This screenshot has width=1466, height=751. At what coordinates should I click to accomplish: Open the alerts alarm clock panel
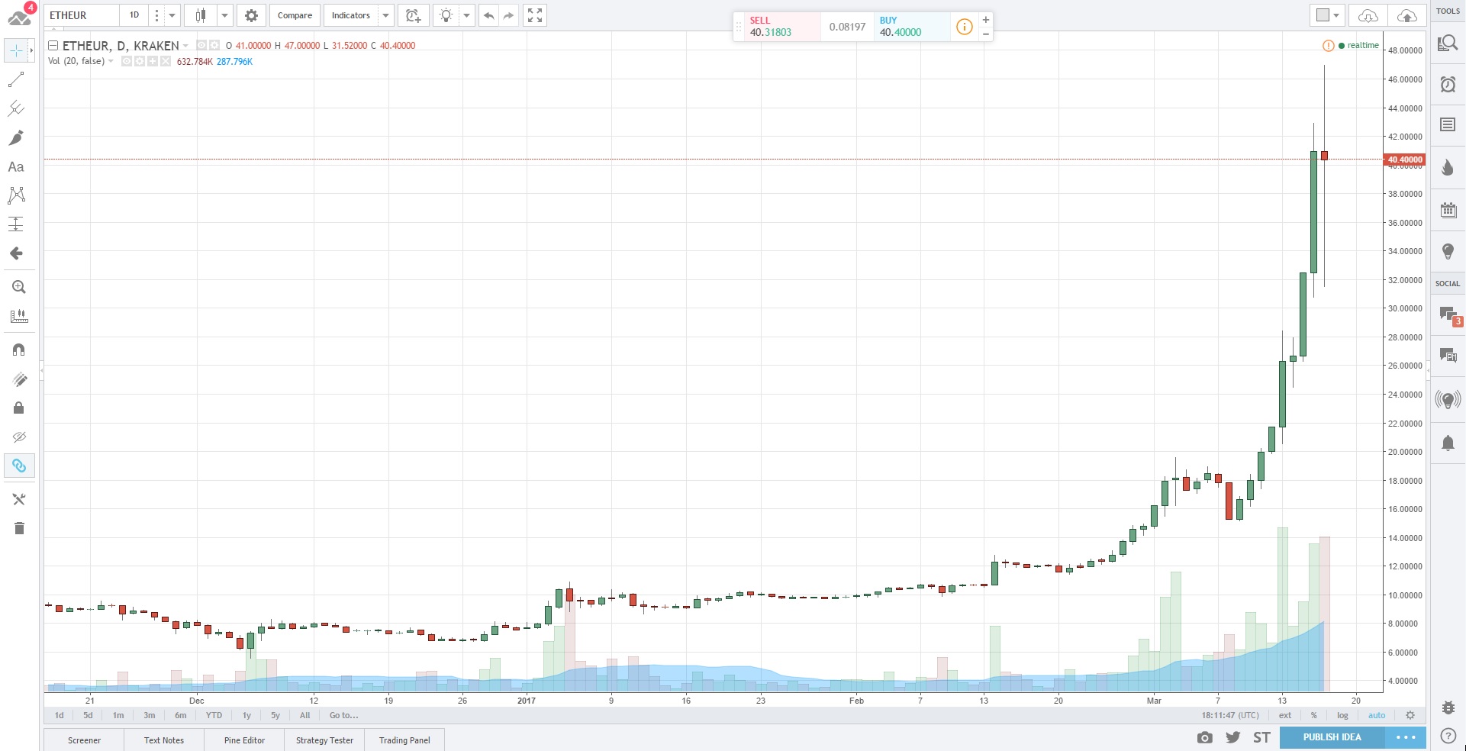[x=1448, y=84]
